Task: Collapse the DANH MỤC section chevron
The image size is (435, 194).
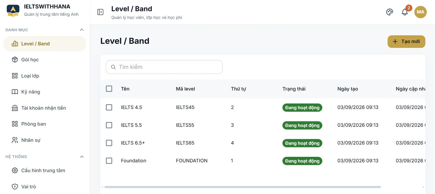Action: [82, 30]
